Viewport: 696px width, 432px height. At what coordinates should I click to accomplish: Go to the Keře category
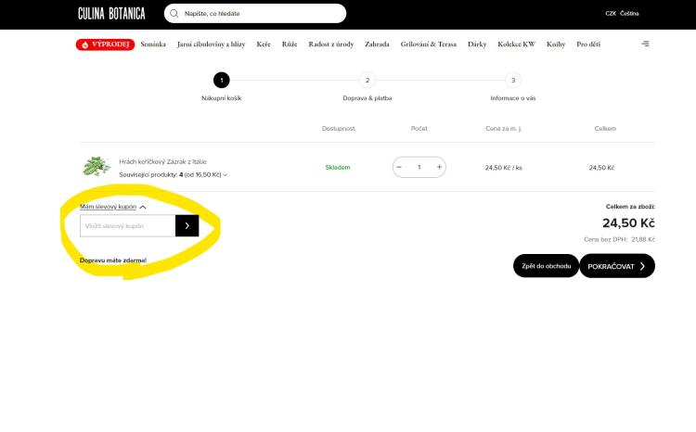(264, 44)
